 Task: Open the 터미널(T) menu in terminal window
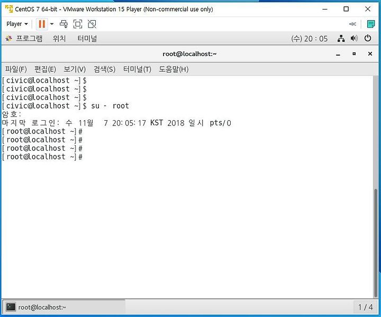click(x=137, y=69)
